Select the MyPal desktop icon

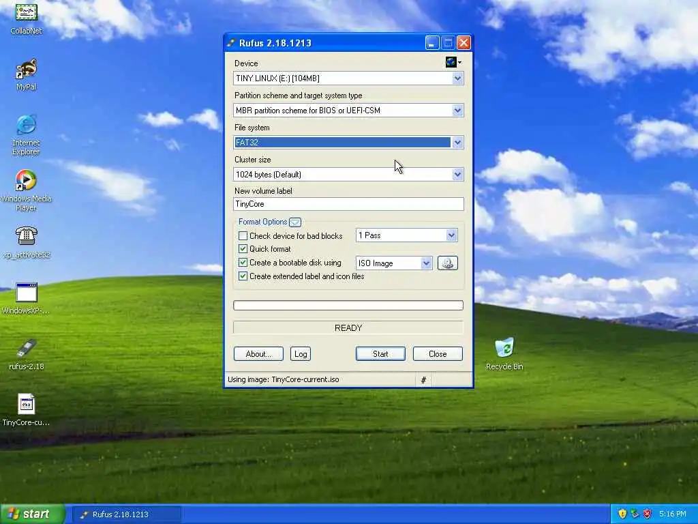tap(27, 74)
